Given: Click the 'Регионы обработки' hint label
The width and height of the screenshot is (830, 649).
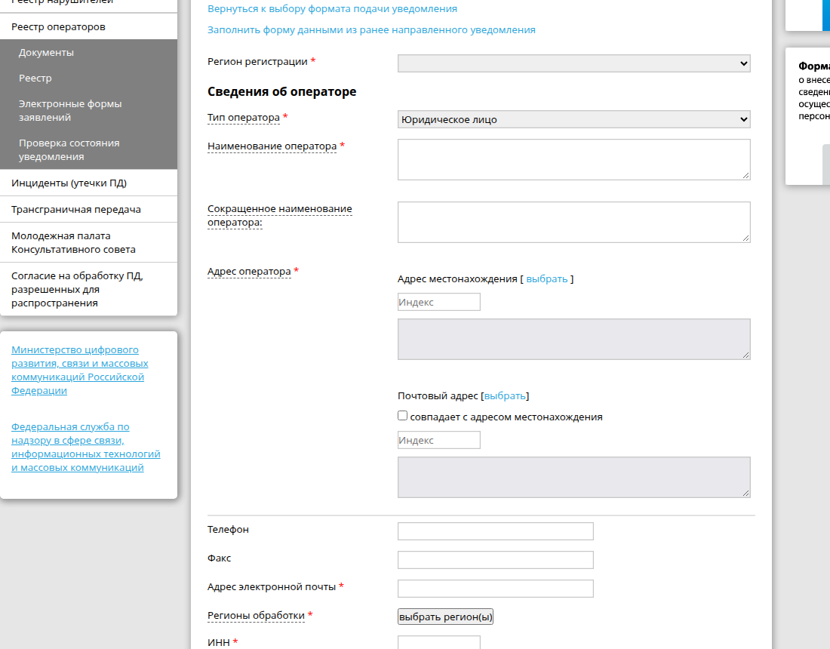Looking at the screenshot, I should click(x=256, y=616).
